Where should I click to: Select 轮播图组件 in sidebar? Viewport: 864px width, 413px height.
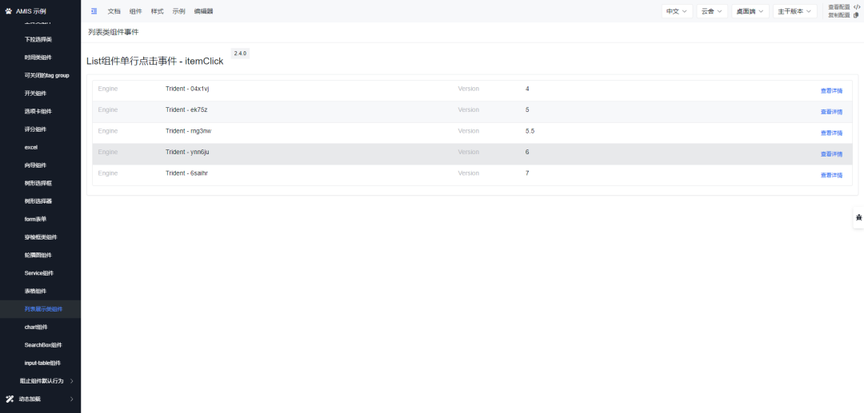tap(38, 255)
